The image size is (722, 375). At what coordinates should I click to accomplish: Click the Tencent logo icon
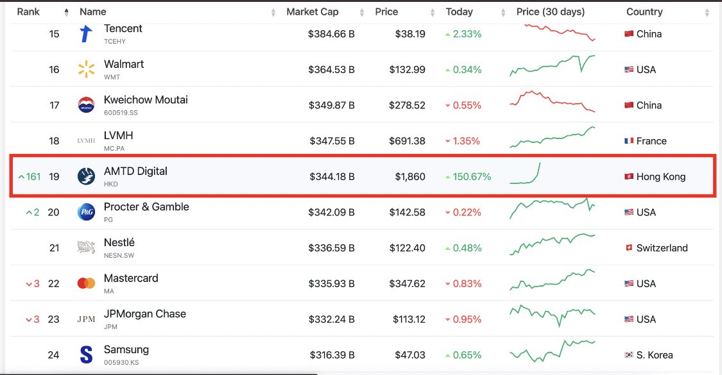[86, 34]
